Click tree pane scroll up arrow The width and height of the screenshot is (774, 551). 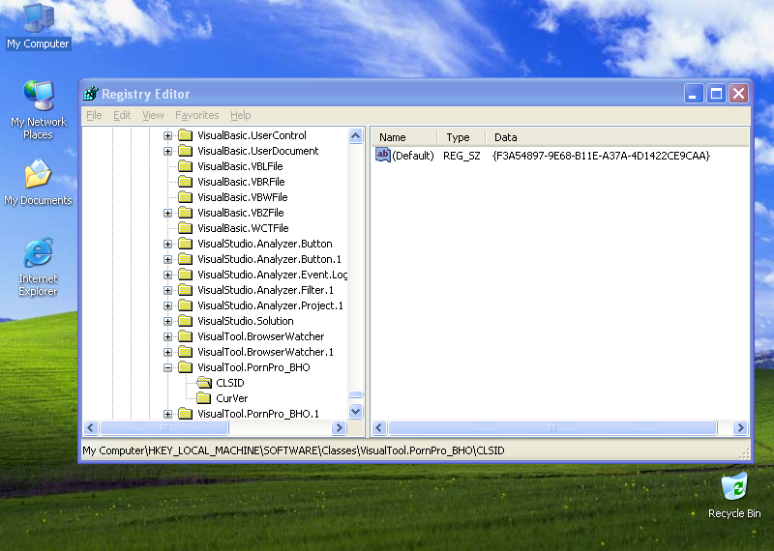click(x=355, y=135)
